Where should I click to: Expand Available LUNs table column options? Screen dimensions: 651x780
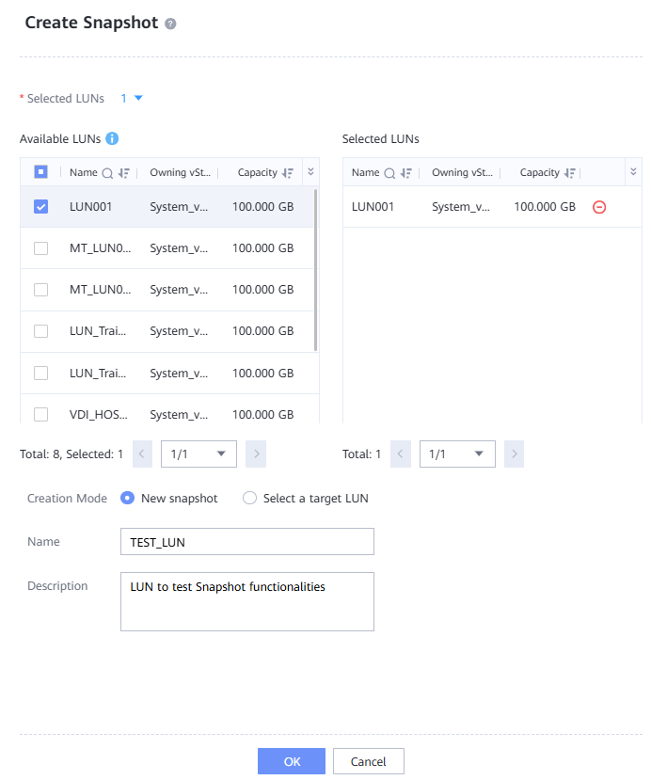(x=310, y=172)
